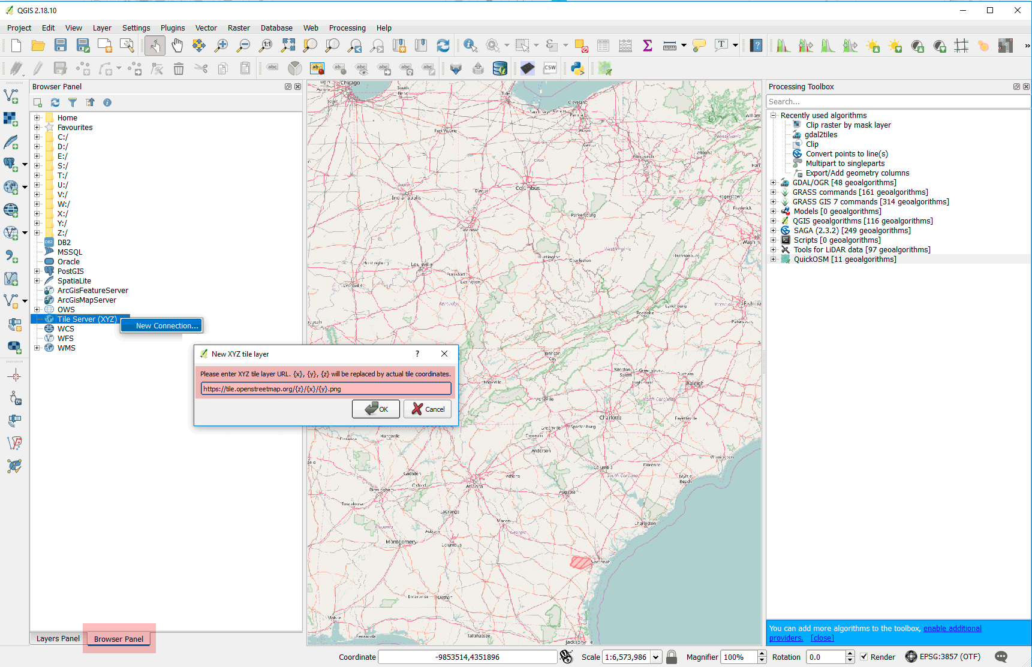Viewport: 1032px width, 667px height.
Task: Toggle the Render checkbox
Action: pos(864,657)
